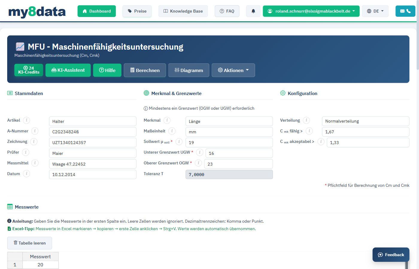Viewport: 419px width, 269px height.
Task: Click Tabelle leeren button
Action: point(30,243)
